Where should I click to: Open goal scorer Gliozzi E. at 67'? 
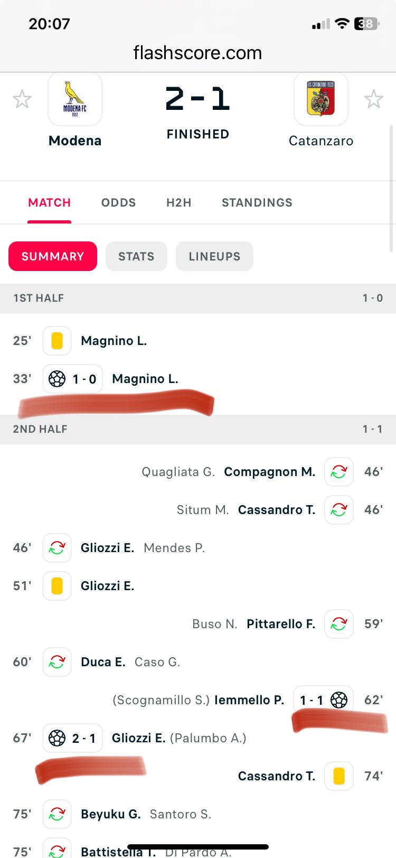point(138,738)
